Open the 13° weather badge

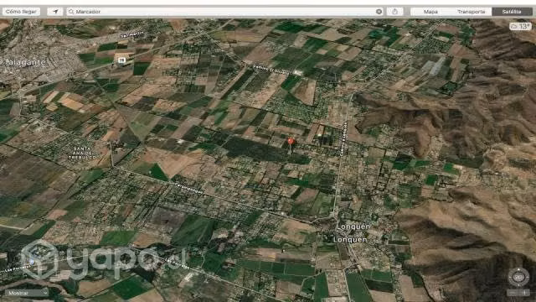point(520,26)
